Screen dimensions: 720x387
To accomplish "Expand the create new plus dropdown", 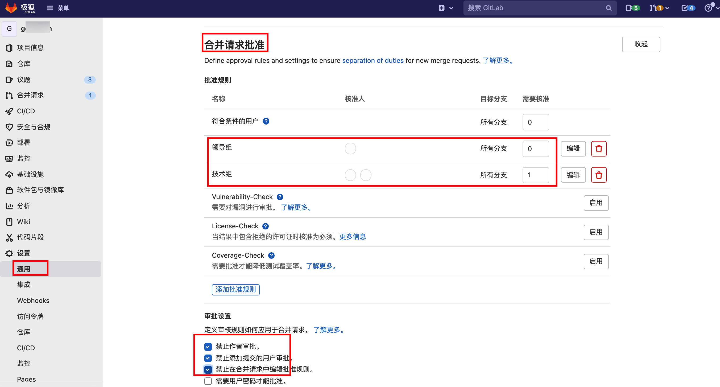I will click(x=445, y=8).
